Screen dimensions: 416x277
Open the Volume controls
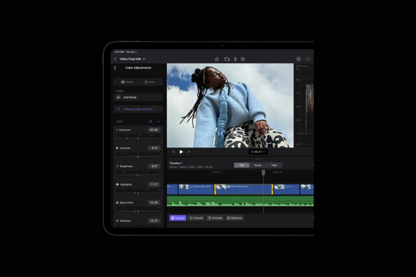196,218
